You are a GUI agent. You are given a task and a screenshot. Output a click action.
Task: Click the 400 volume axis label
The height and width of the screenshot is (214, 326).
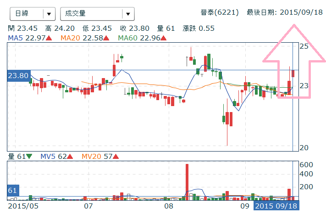306,174
